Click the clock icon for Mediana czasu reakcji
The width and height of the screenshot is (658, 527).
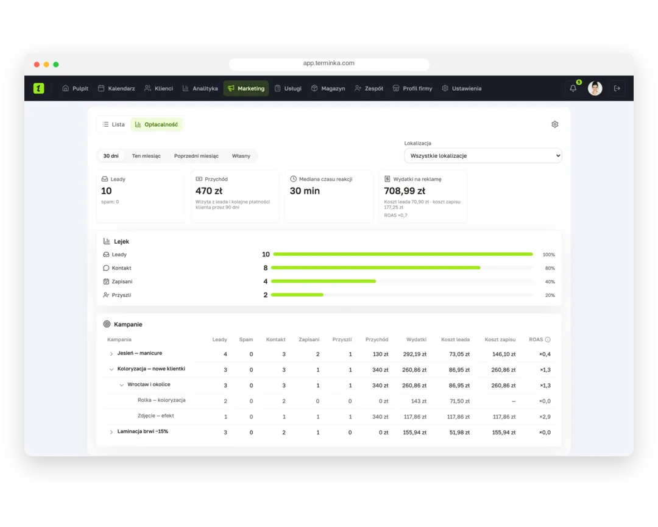293,179
